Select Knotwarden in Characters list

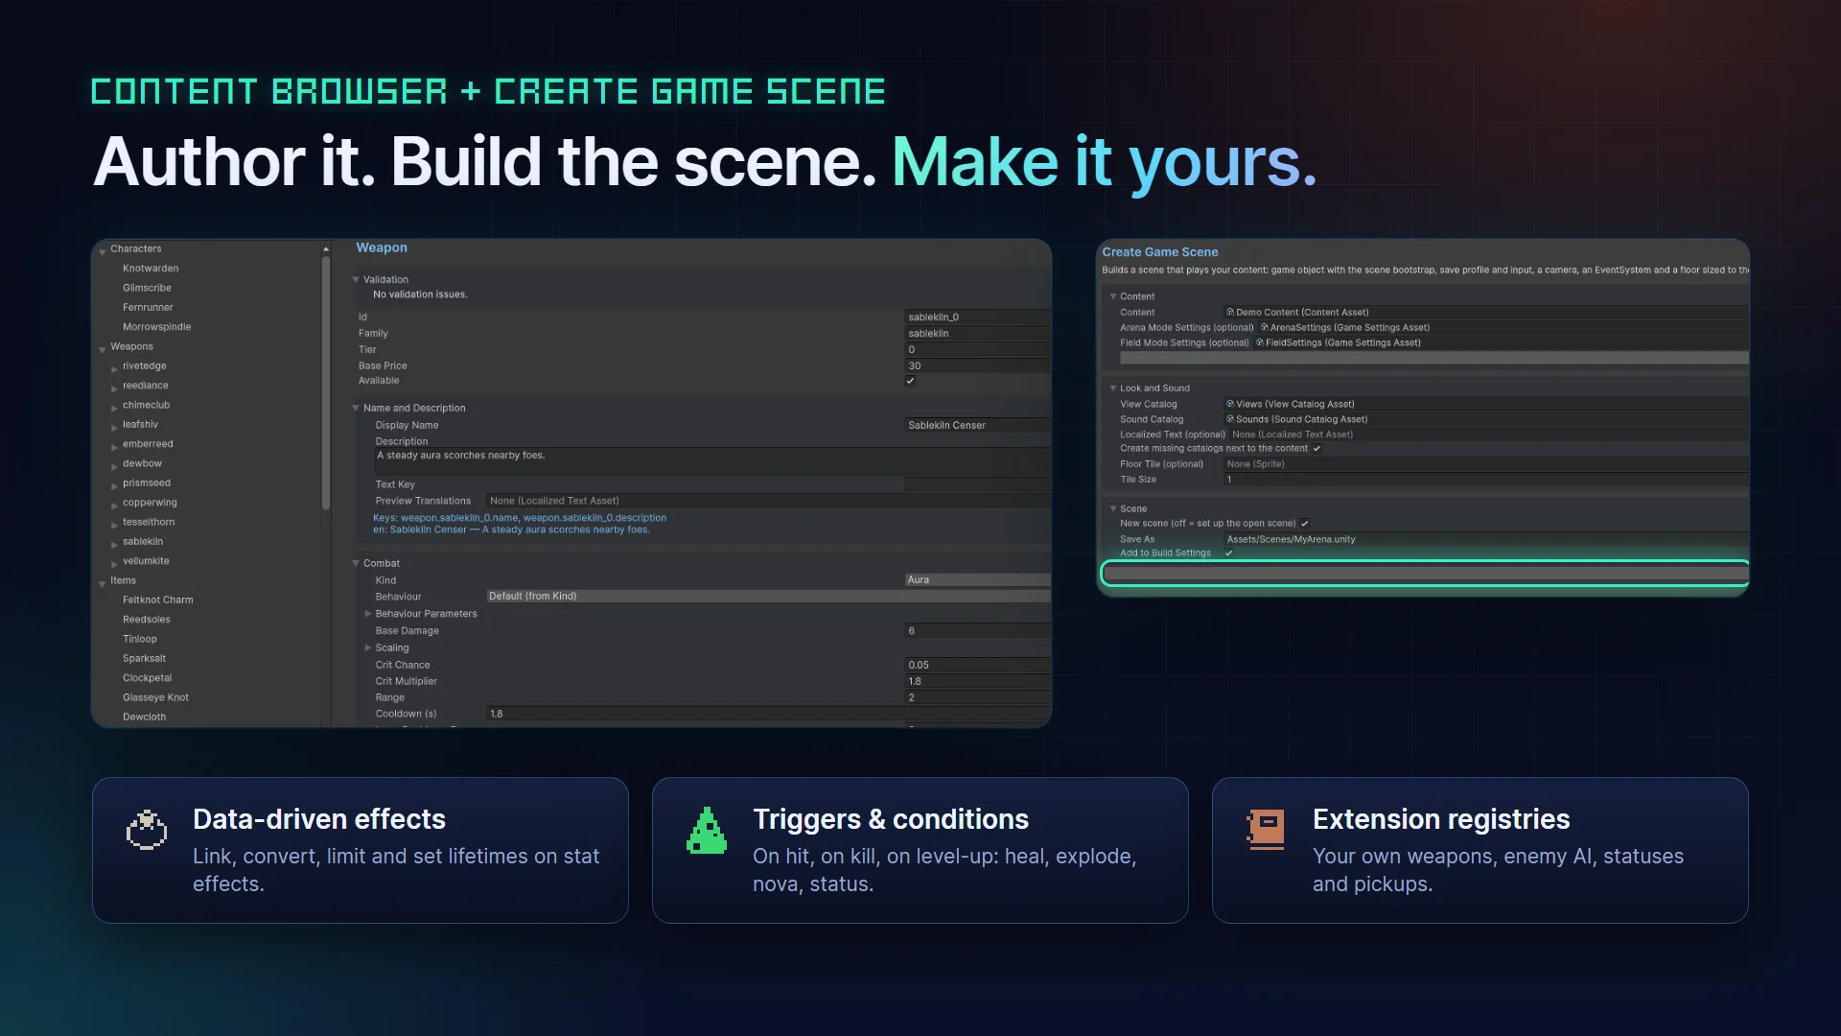[151, 269]
